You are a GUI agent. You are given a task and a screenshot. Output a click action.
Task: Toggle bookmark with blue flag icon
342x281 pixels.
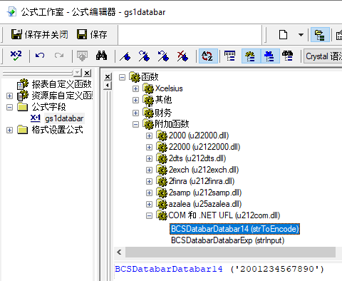125,56
